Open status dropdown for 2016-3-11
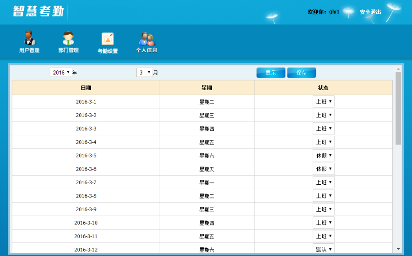This screenshot has width=412, height=256. tap(324, 236)
